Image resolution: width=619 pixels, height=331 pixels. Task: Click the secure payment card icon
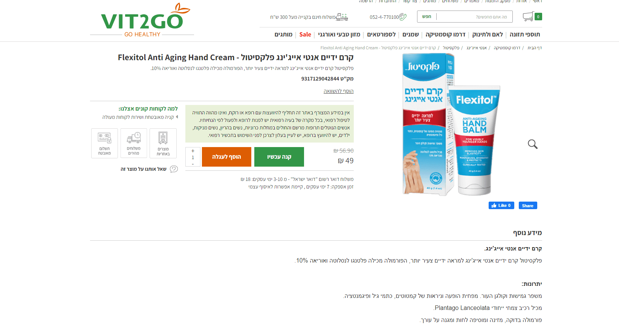point(104,138)
